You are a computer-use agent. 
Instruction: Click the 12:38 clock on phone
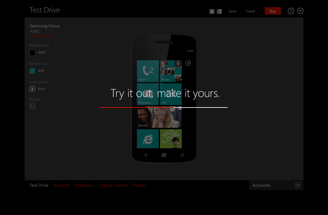[190, 51]
